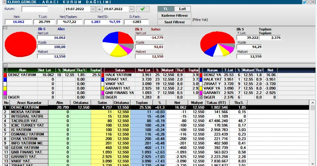Open the end date dropdown
The width and height of the screenshot is (317, 166).
pos(131,9)
